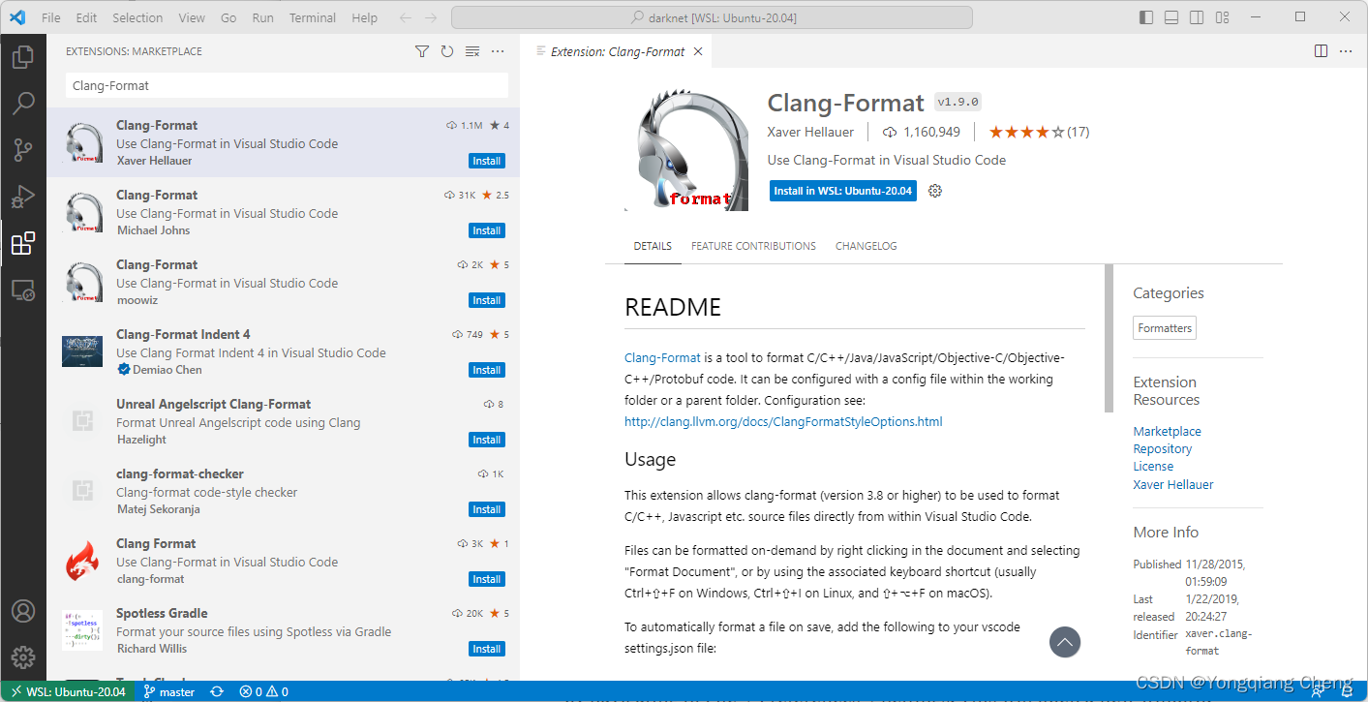Split the editor to the right
The image size is (1368, 702).
(1321, 50)
